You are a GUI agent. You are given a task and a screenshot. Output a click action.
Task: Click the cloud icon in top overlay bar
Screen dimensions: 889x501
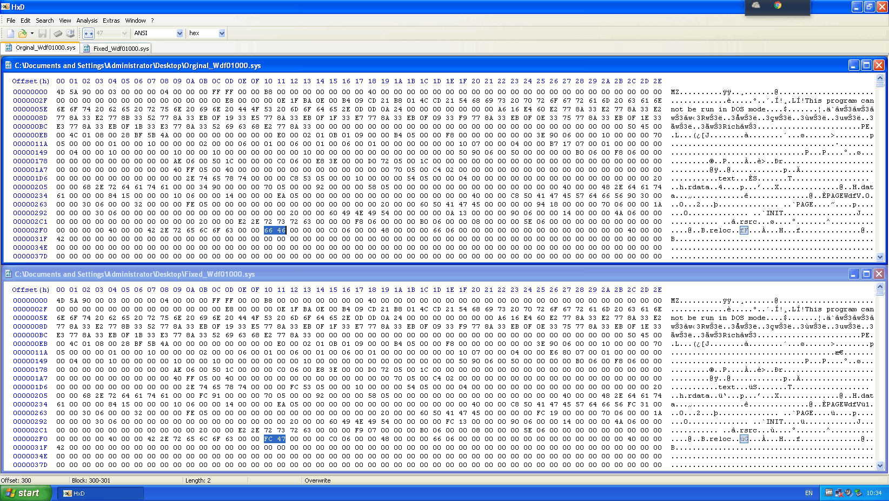(x=756, y=5)
